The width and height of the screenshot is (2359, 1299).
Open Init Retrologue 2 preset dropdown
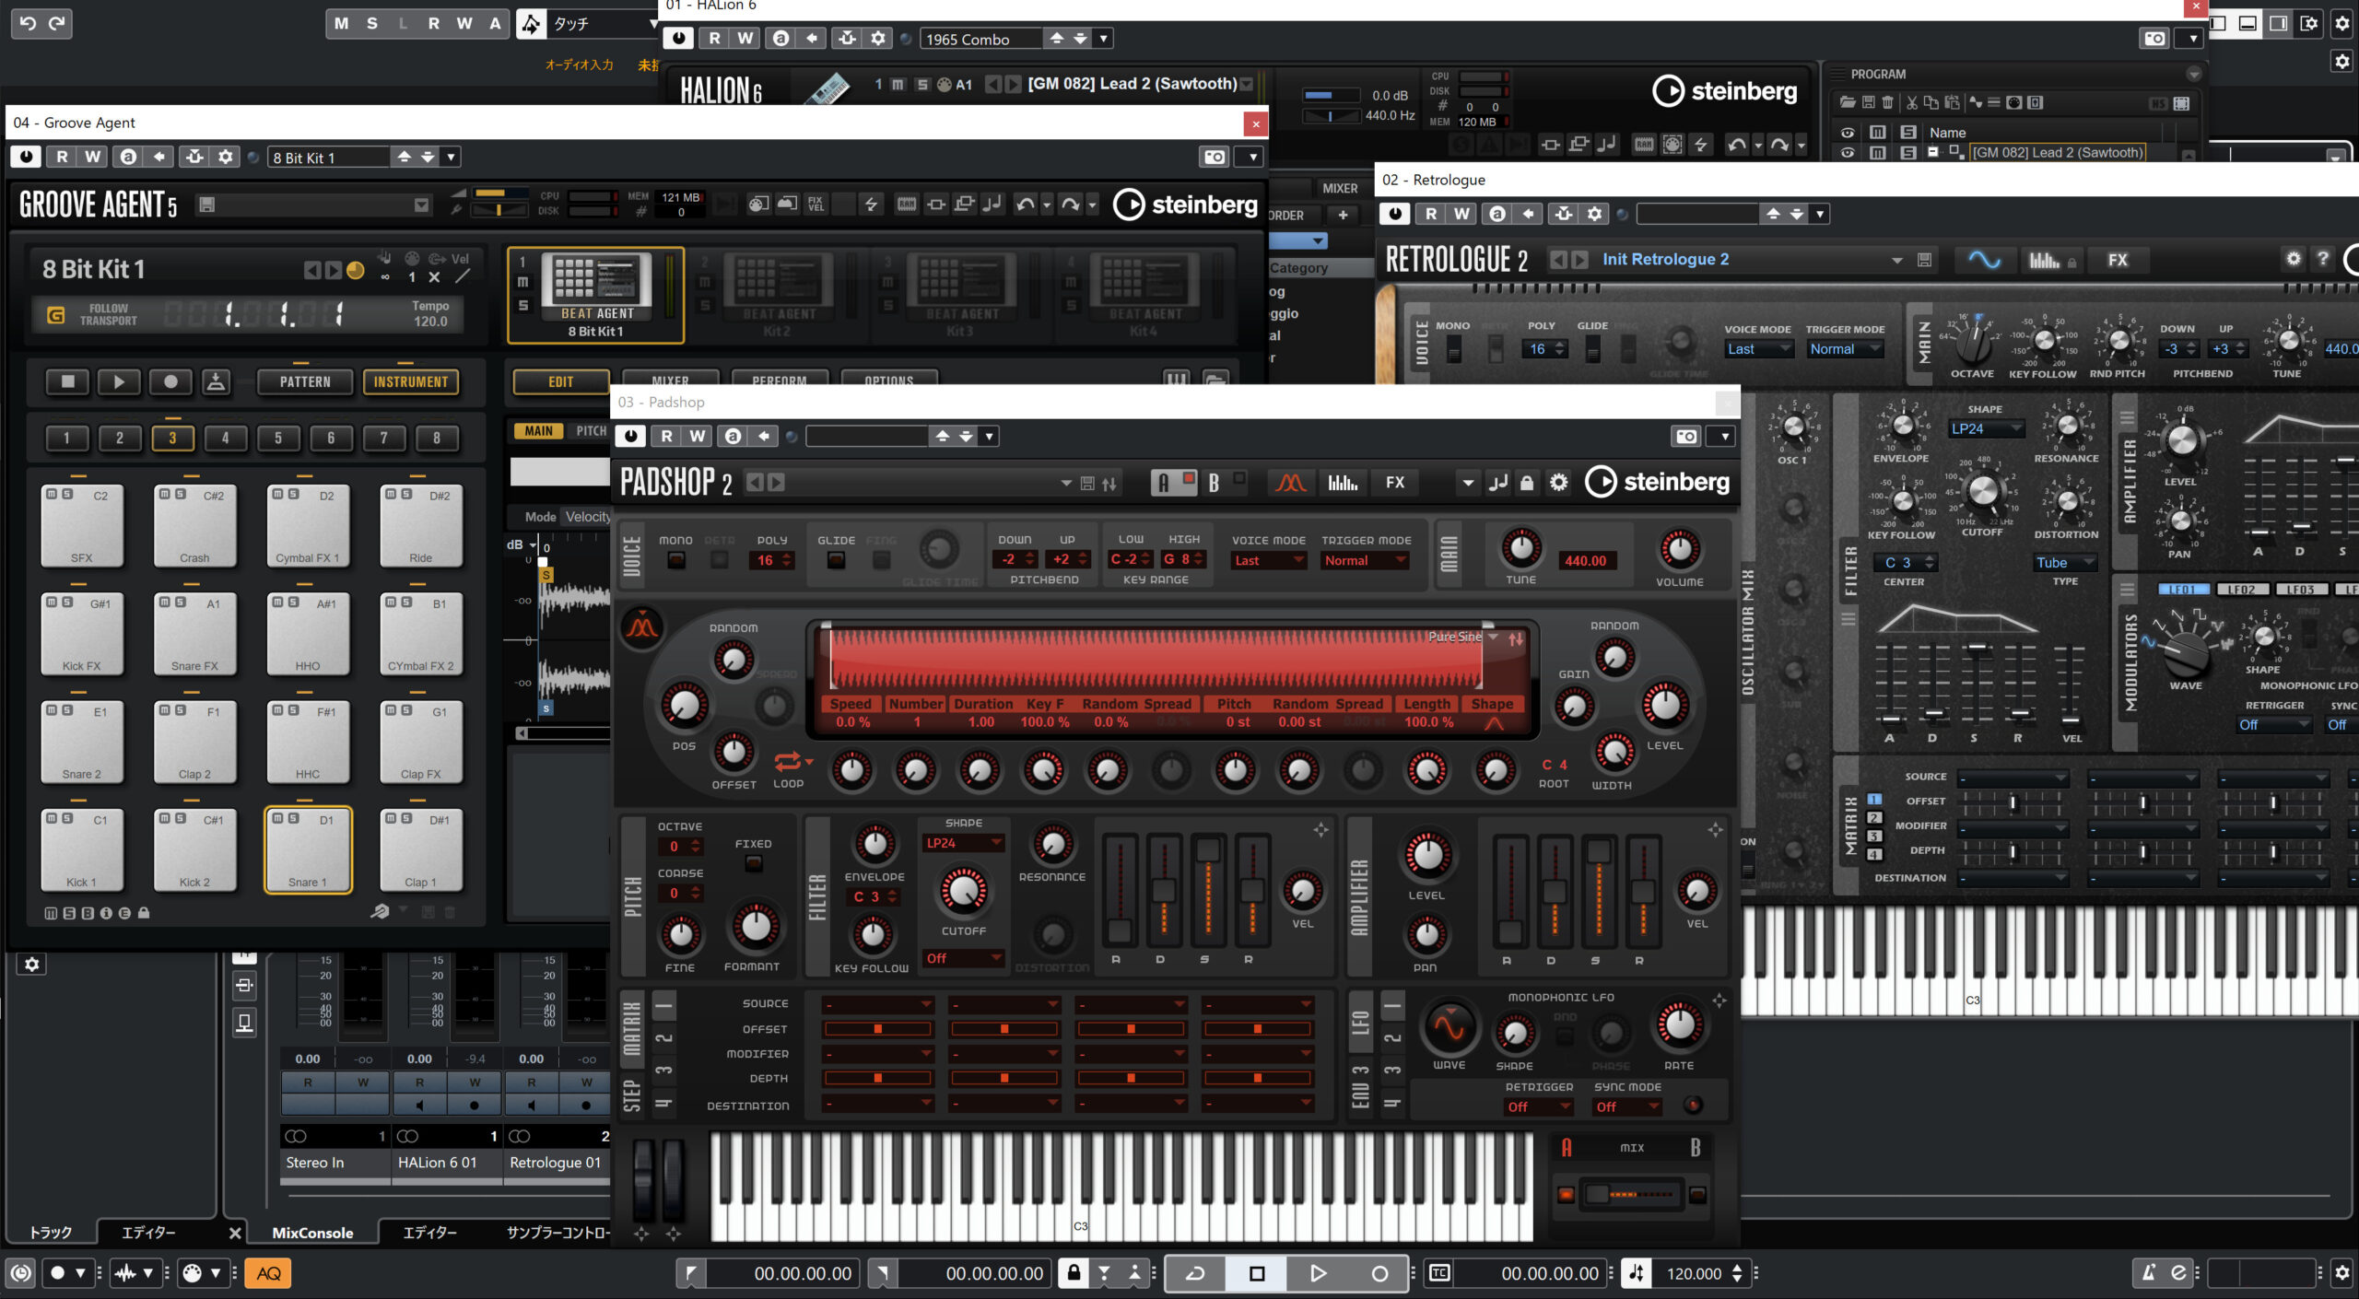pos(1897,260)
